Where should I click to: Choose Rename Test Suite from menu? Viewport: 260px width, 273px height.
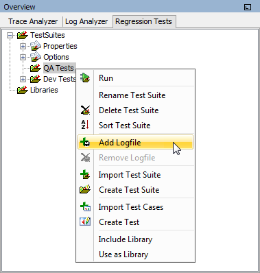132,95
